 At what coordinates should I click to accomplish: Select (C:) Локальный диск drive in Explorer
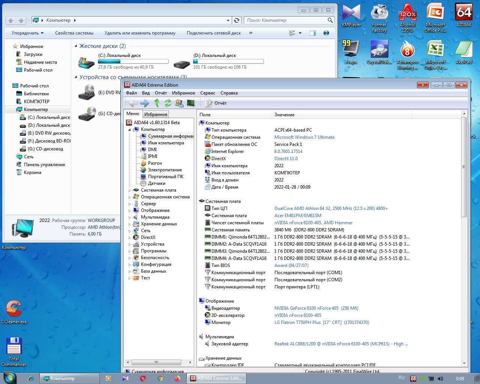(123, 61)
